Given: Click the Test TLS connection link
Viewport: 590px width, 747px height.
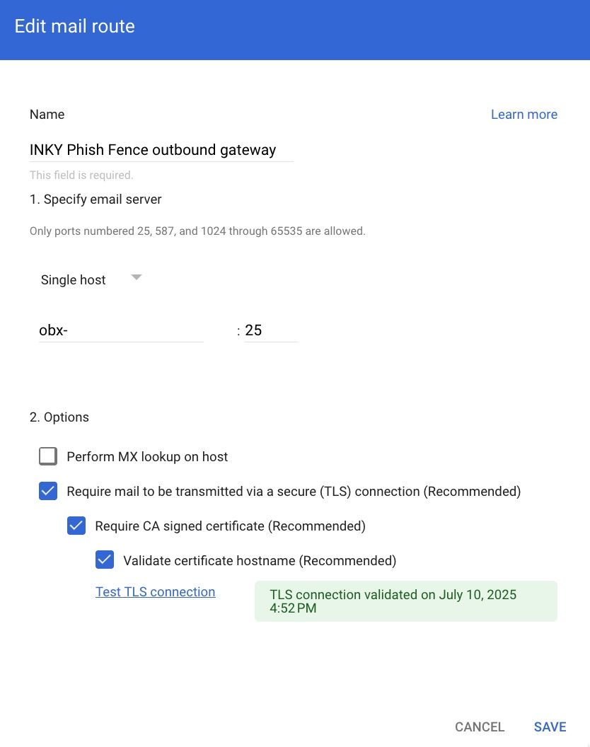Looking at the screenshot, I should 155,592.
